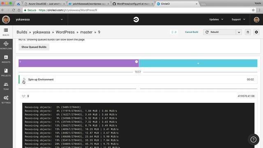Open the Support dropdown
Screen dimensions: 263x148
238,19
